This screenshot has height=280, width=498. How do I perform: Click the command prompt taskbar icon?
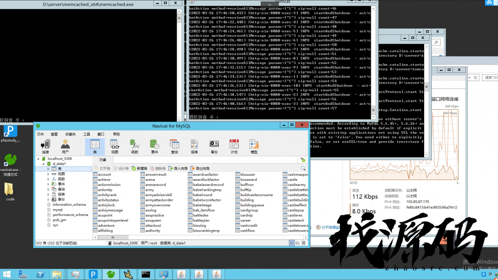(146, 274)
